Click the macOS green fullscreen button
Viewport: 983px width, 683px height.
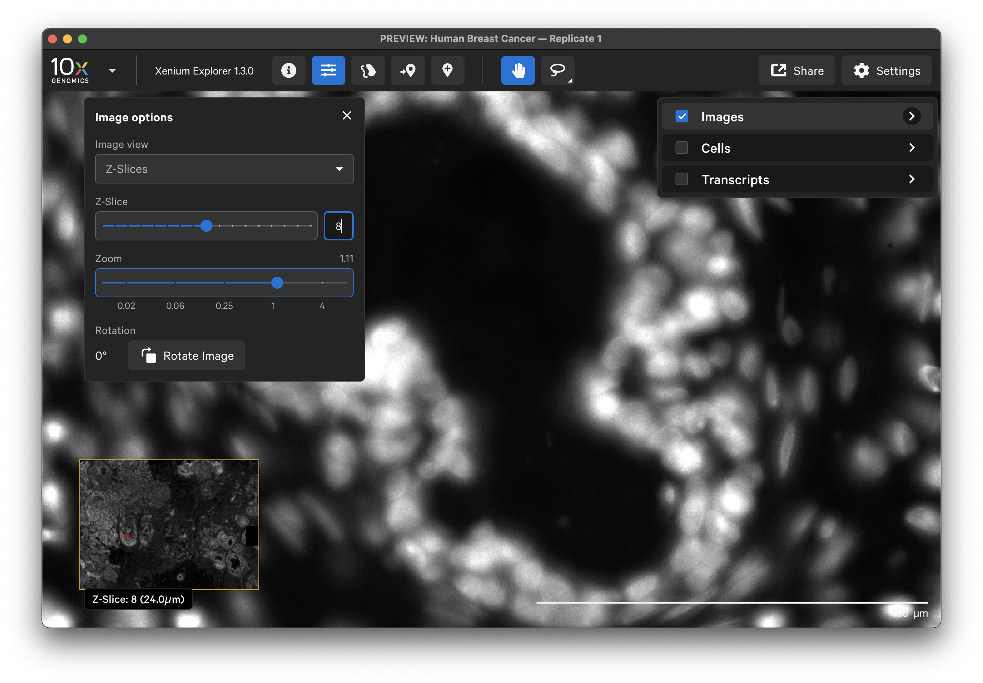point(83,39)
